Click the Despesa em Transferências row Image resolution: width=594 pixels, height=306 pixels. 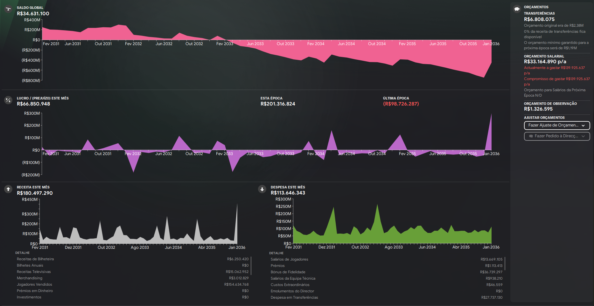294,297
